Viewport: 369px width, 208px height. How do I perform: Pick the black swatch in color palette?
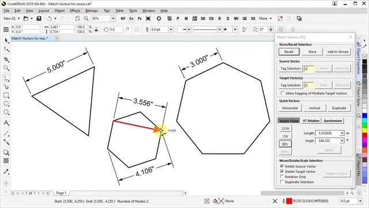364,62
